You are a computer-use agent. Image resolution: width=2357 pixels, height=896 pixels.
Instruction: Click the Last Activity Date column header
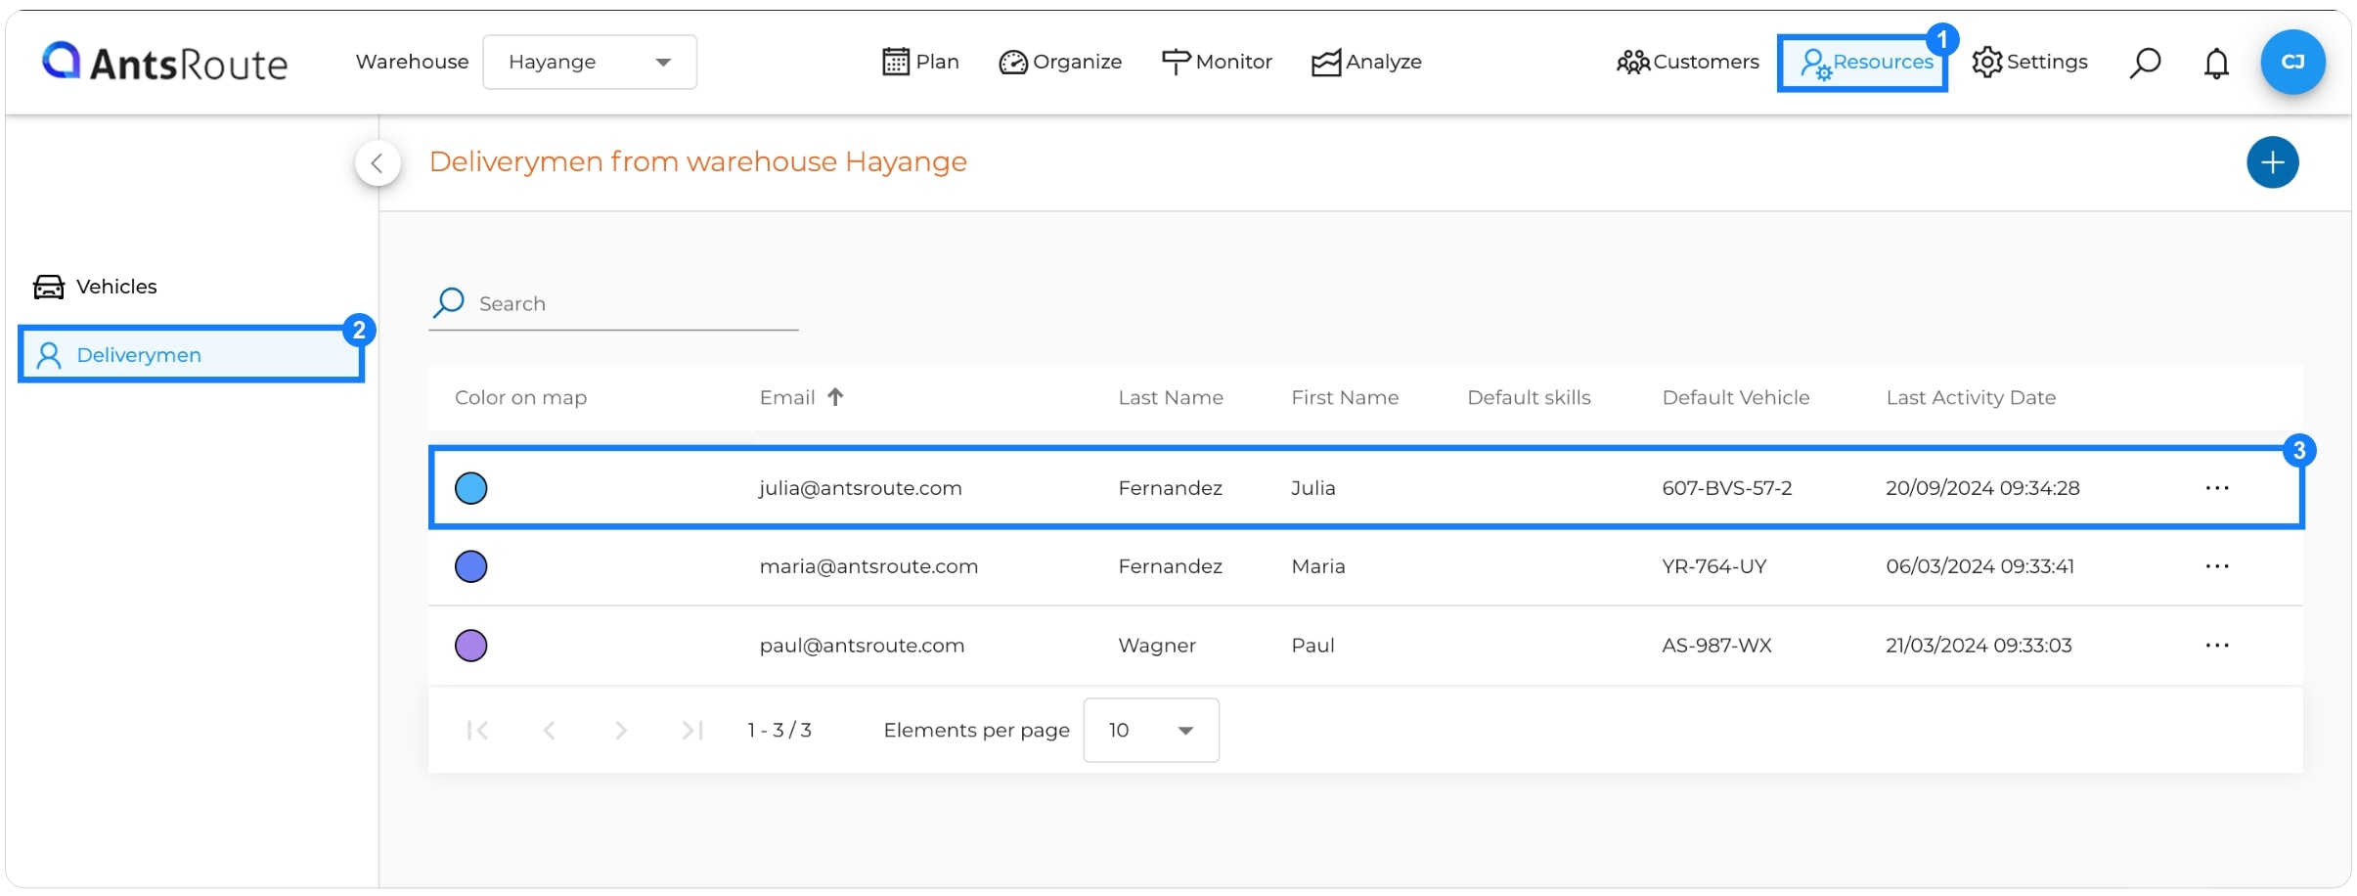point(1971,397)
